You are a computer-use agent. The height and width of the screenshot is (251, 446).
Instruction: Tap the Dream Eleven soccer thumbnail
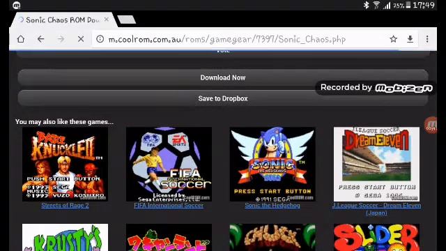click(376, 165)
